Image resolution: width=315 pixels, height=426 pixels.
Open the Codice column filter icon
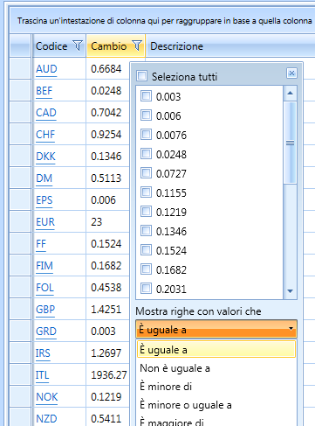click(78, 45)
